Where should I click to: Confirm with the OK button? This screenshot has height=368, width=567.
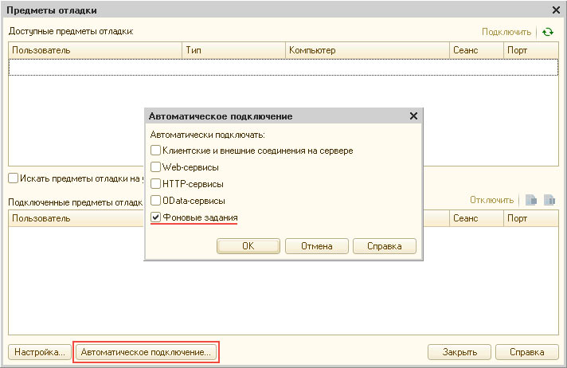click(x=248, y=246)
